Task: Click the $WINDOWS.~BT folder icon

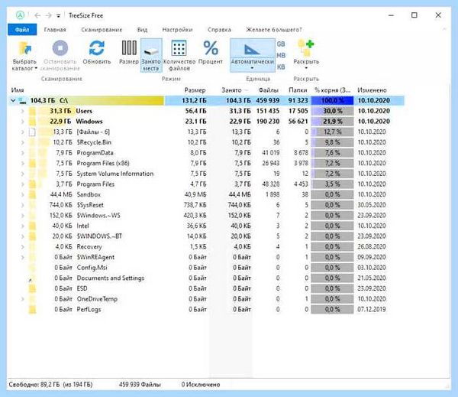Action: 32,236
